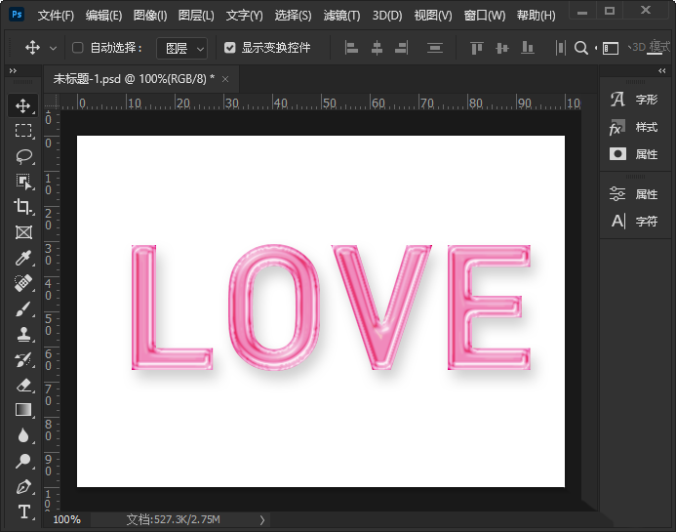Viewport: 676px width, 532px height.
Task: Select the Object Selection tool
Action: tap(22, 182)
